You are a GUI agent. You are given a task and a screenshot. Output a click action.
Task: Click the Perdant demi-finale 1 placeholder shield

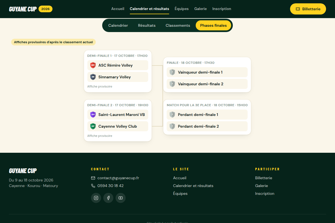[x=172, y=115]
